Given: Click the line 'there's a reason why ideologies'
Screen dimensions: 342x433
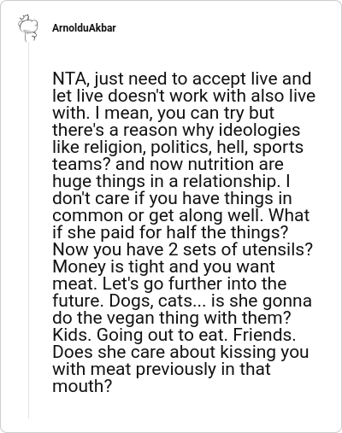Looking at the screenshot, I should [x=176, y=130].
